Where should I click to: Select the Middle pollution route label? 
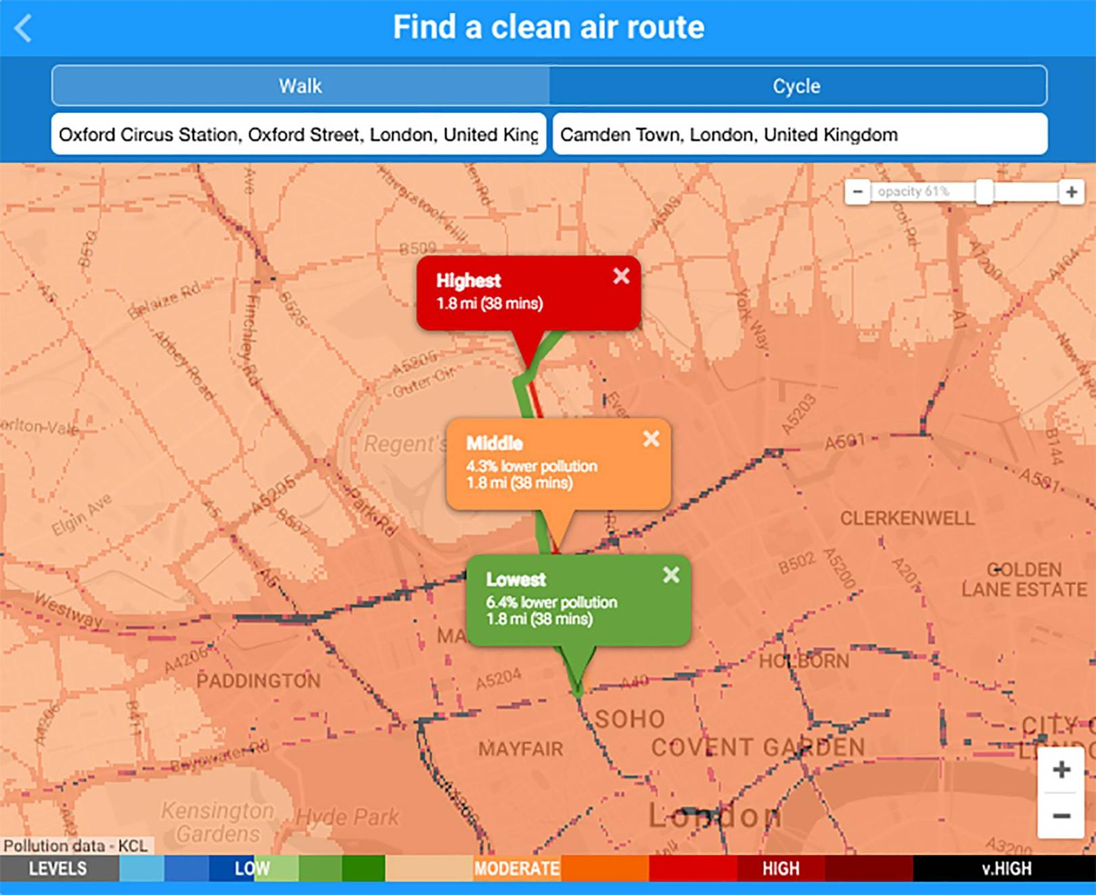pyautogui.click(x=495, y=444)
